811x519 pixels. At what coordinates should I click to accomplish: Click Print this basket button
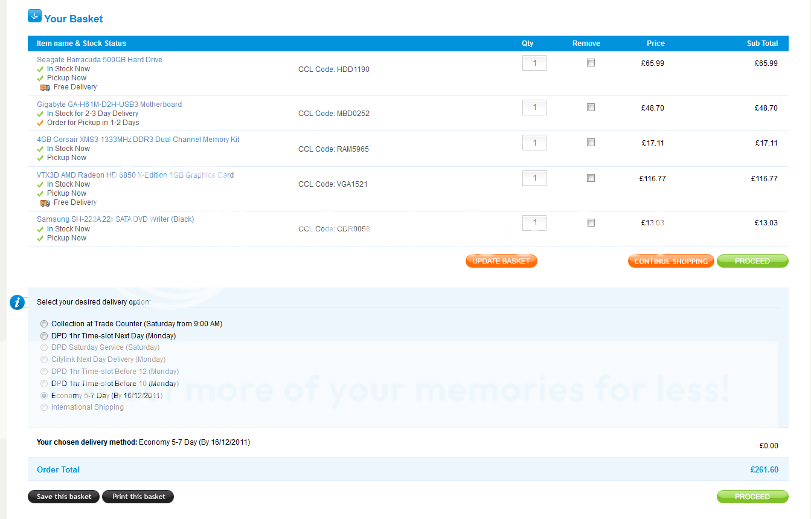tap(138, 497)
